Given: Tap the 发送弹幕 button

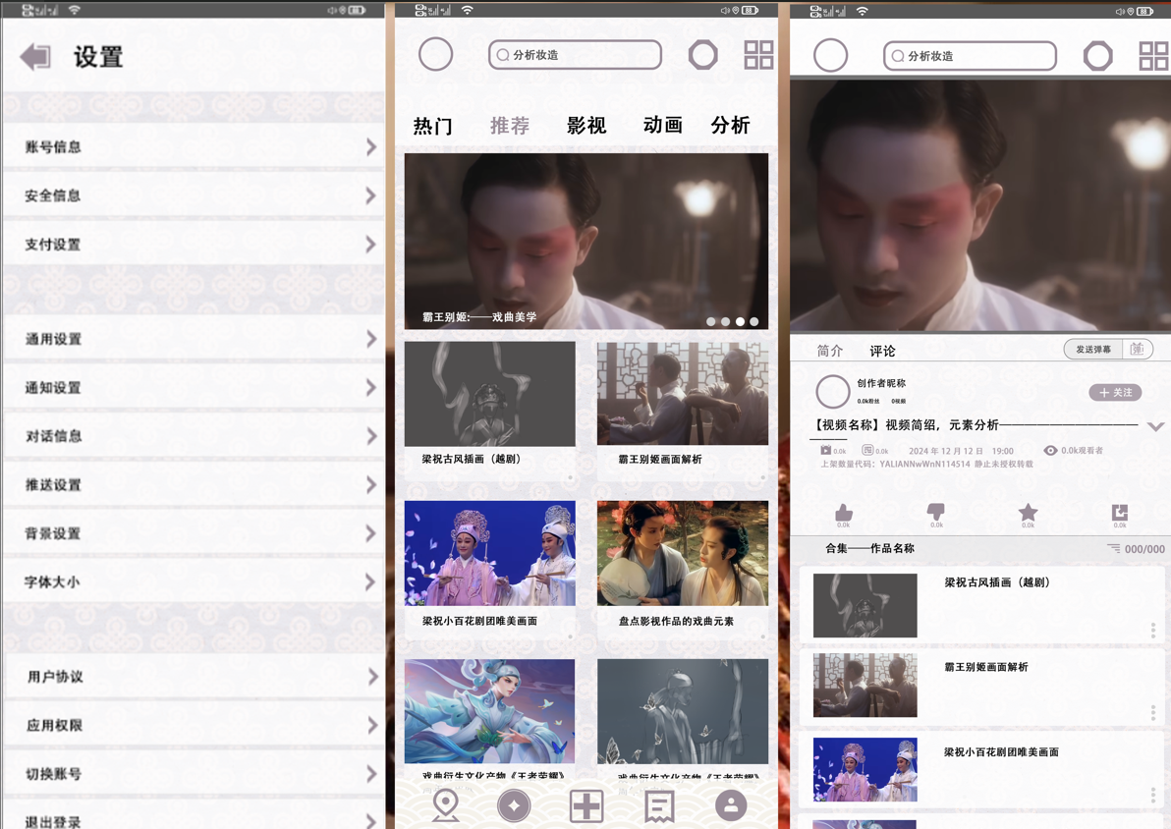Looking at the screenshot, I should click(1093, 349).
